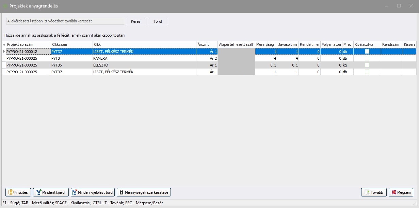Click Minden kijelölést töröl button
419x208 pixels.
click(x=93, y=192)
